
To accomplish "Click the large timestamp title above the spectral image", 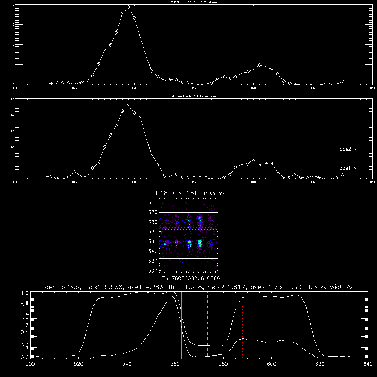I will tap(188, 193).
